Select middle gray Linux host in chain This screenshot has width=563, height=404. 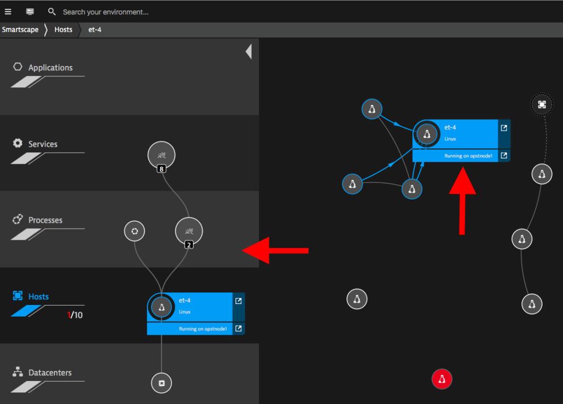pos(522,239)
